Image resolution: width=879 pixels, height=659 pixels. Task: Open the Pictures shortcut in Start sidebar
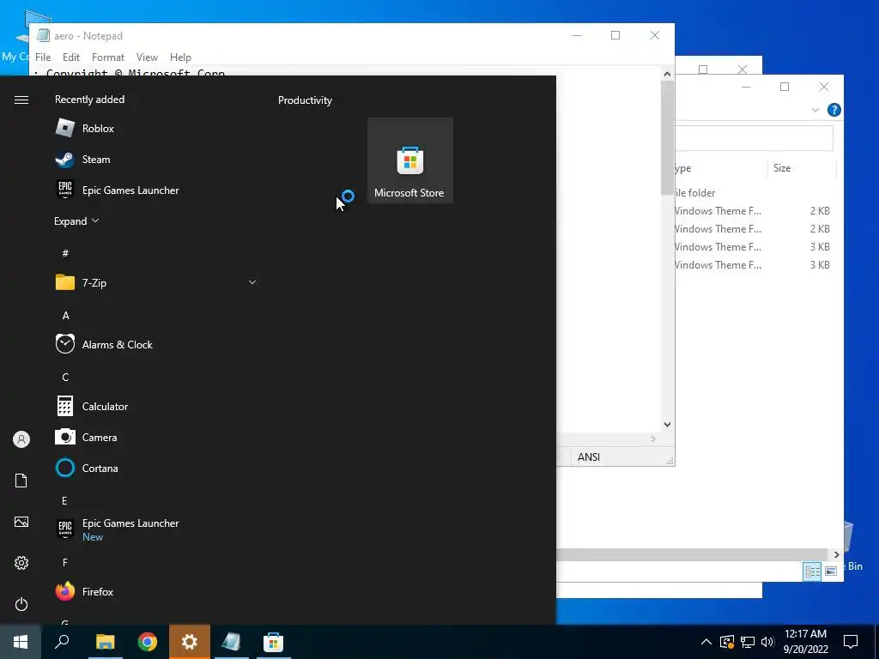point(21,522)
